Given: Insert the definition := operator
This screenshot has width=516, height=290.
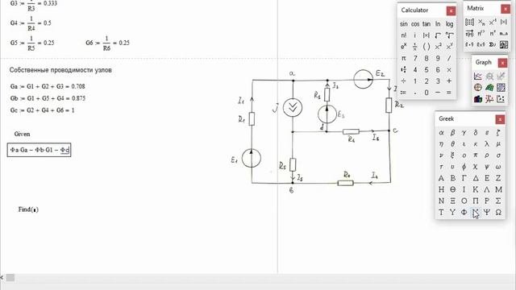Looking at the screenshot, I should tap(404, 93).
